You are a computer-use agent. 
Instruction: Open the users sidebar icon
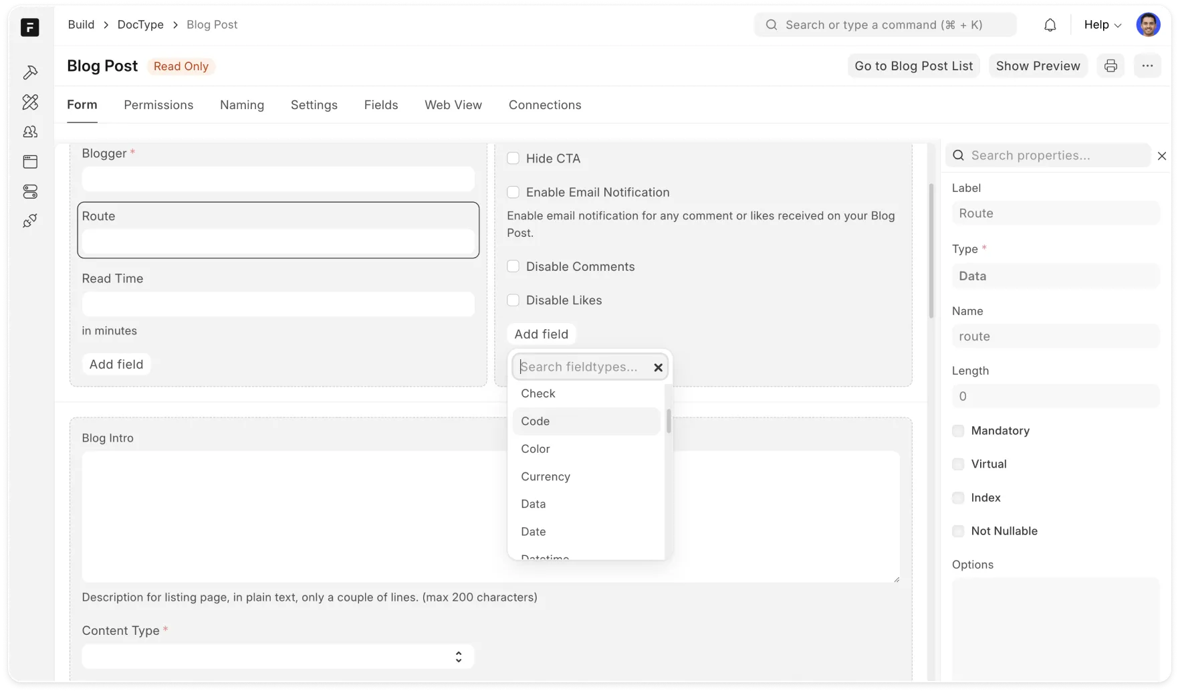30,132
